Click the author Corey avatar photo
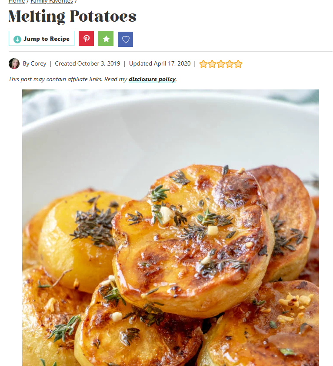This screenshot has width=333, height=366. [x=14, y=63]
